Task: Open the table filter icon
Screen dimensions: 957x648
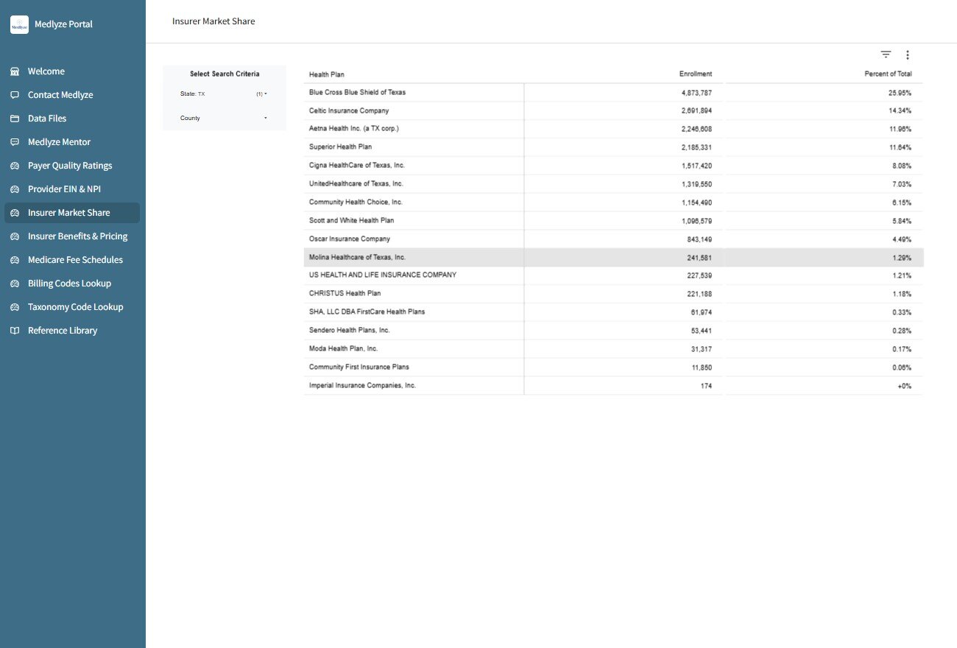Action: point(886,54)
